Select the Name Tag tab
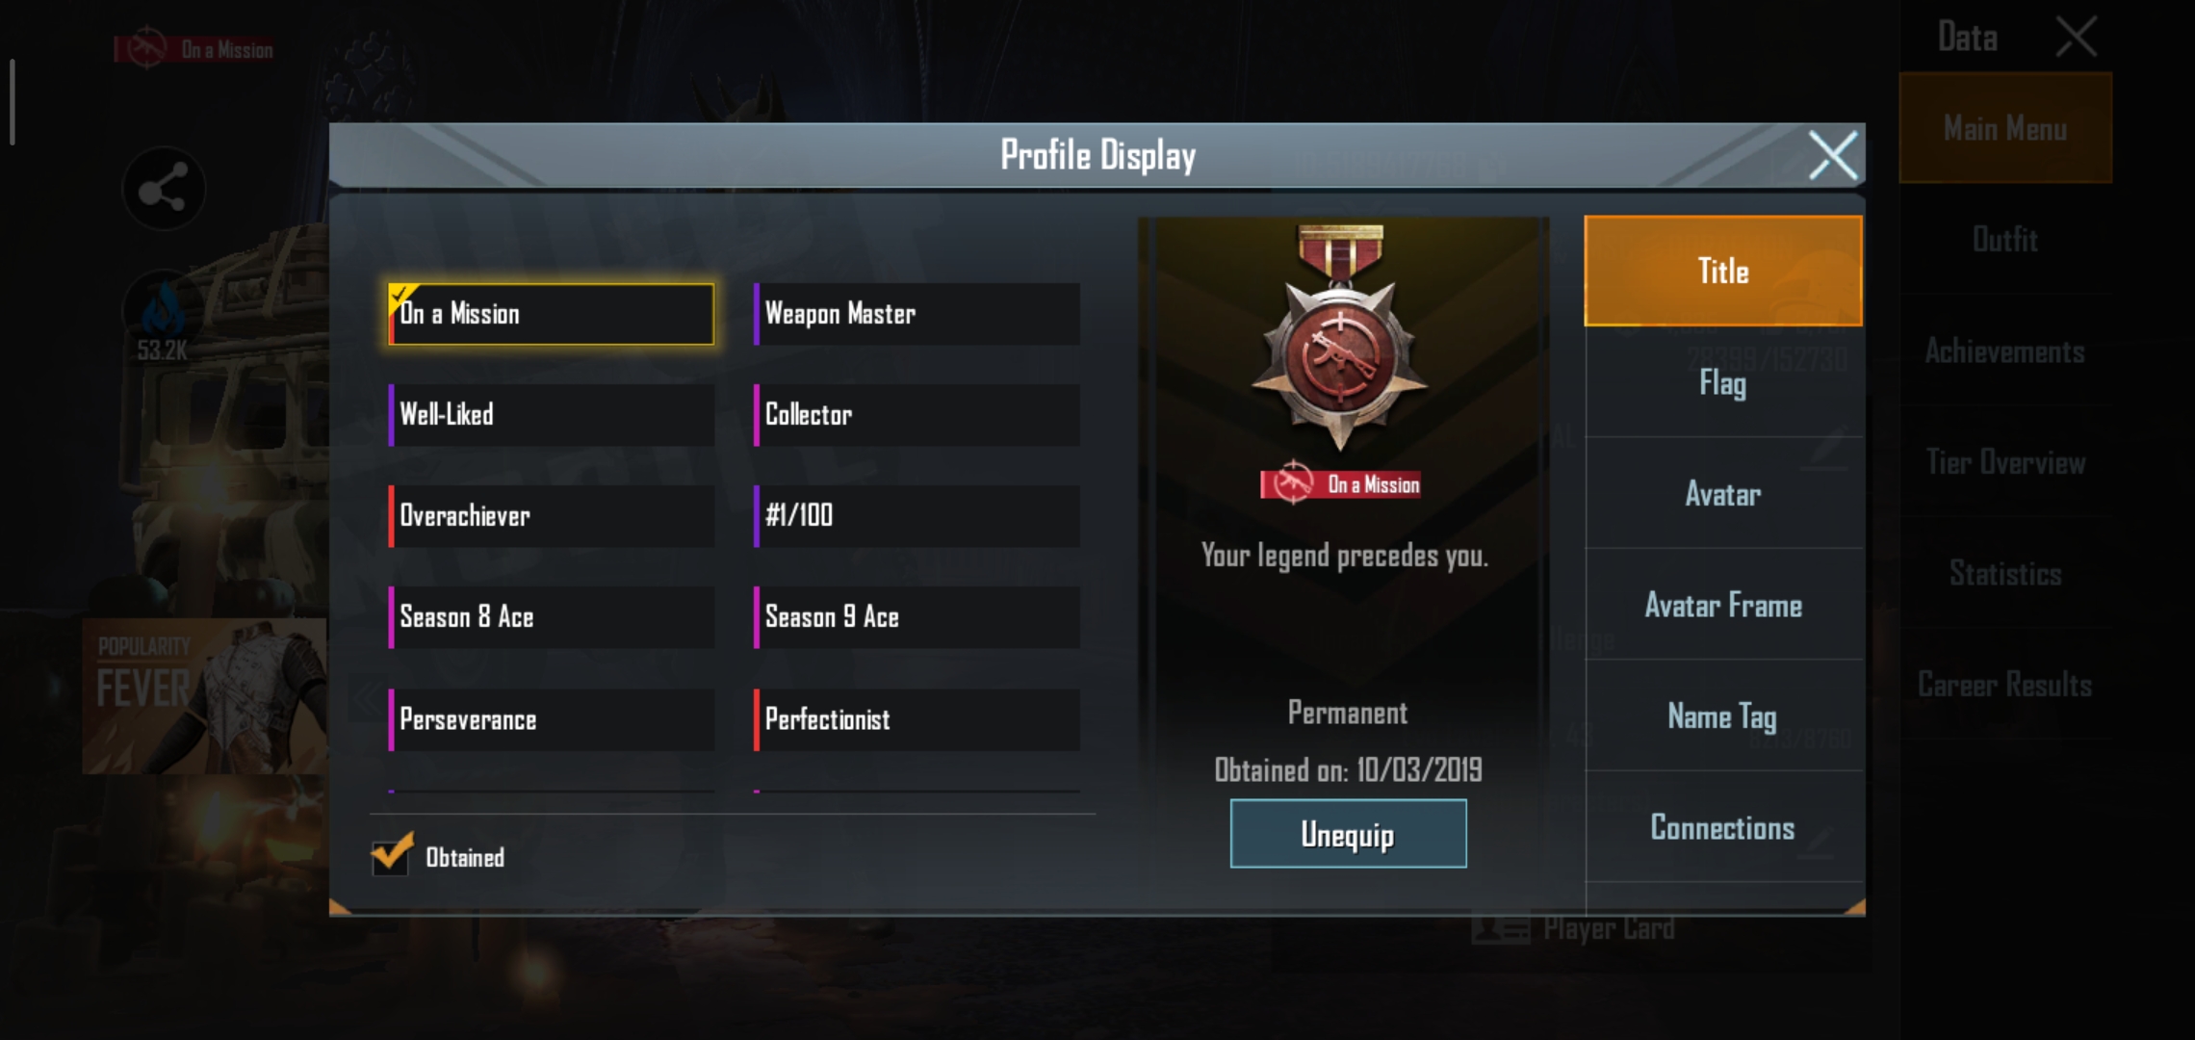Screen dimensions: 2195x1040 pyautogui.click(x=1723, y=716)
